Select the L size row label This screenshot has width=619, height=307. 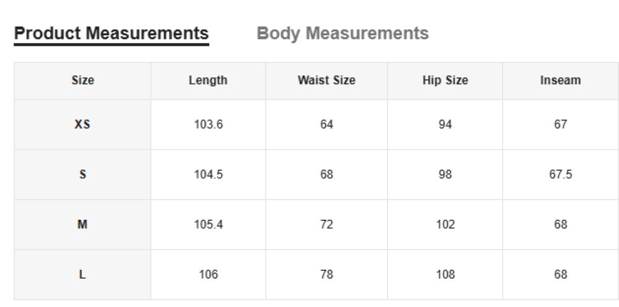[82, 275]
